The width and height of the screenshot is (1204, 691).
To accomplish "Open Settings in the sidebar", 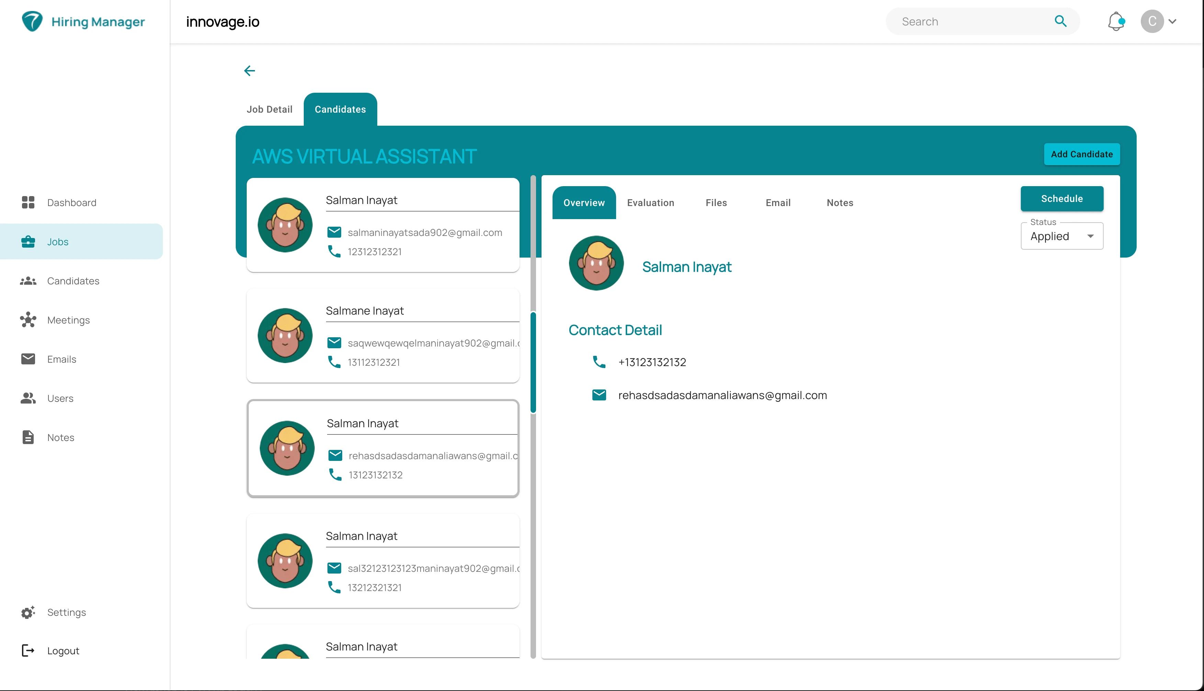I will point(81,612).
